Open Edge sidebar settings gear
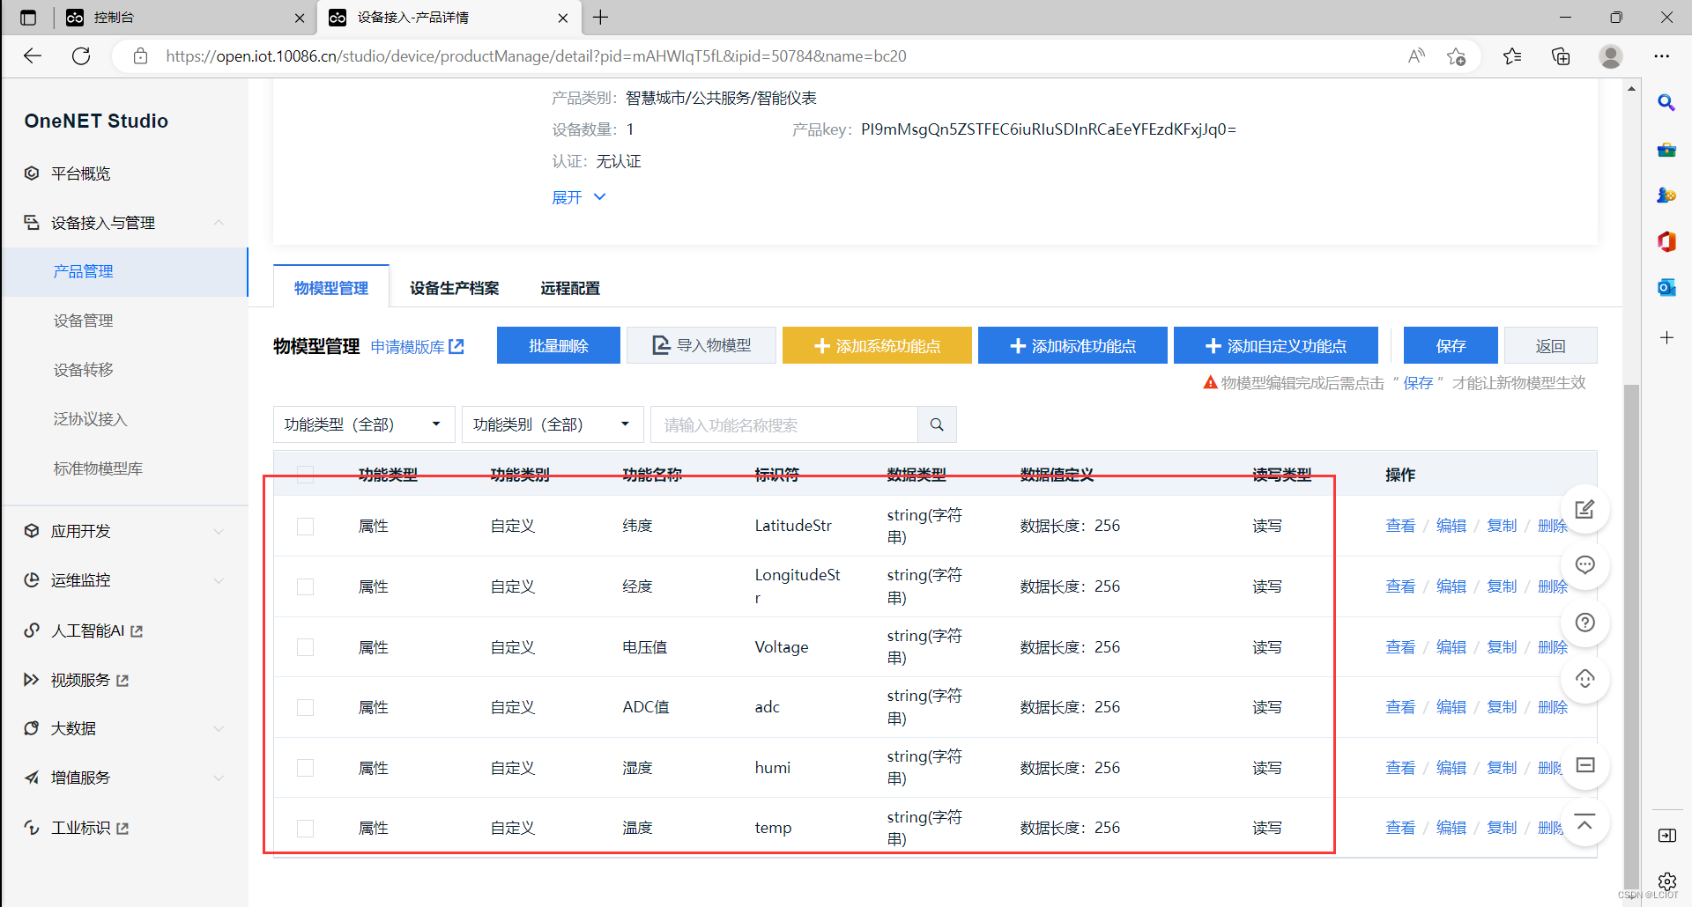 (1666, 881)
